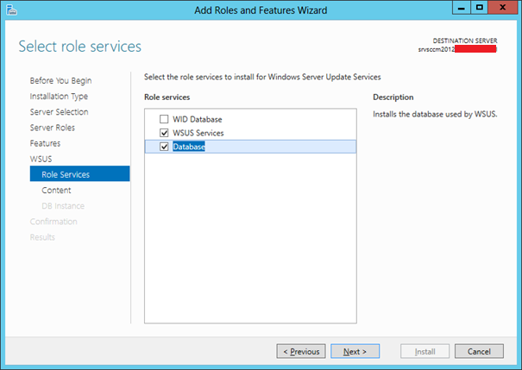
Task: Open the Server Roles step
Action: 53,128
